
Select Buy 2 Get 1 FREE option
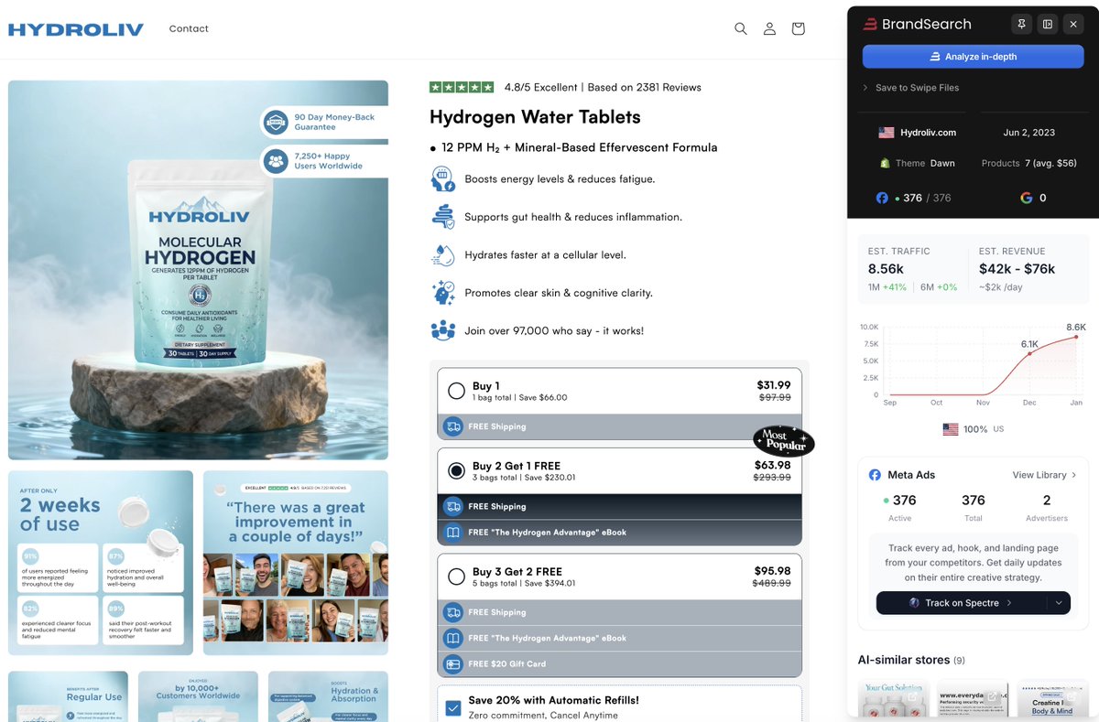pos(456,471)
